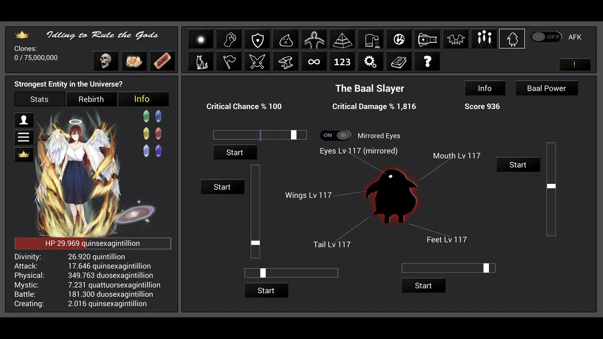Click Start below the Tail slider
The width and height of the screenshot is (603, 339).
pyautogui.click(x=266, y=290)
